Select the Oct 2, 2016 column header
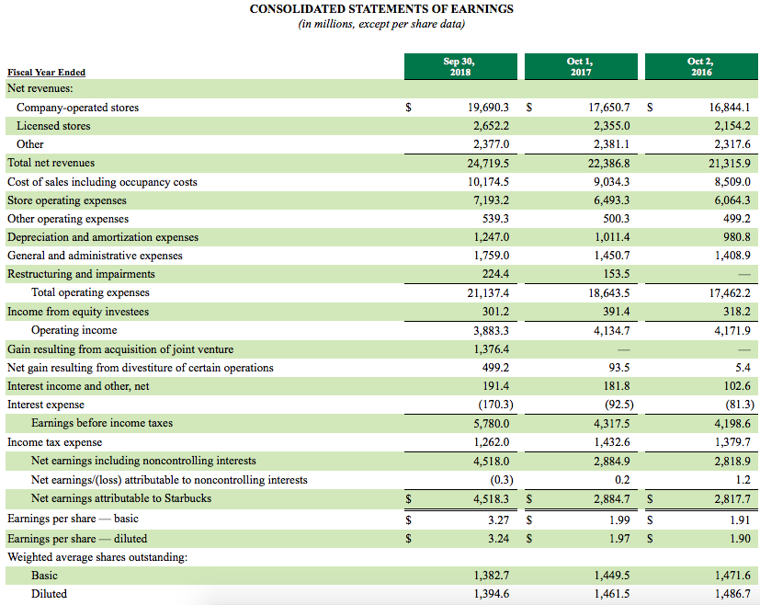The image size is (760, 605). pyautogui.click(x=700, y=65)
